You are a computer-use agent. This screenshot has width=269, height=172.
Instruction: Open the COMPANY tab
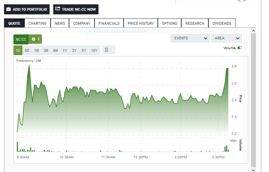(x=82, y=23)
